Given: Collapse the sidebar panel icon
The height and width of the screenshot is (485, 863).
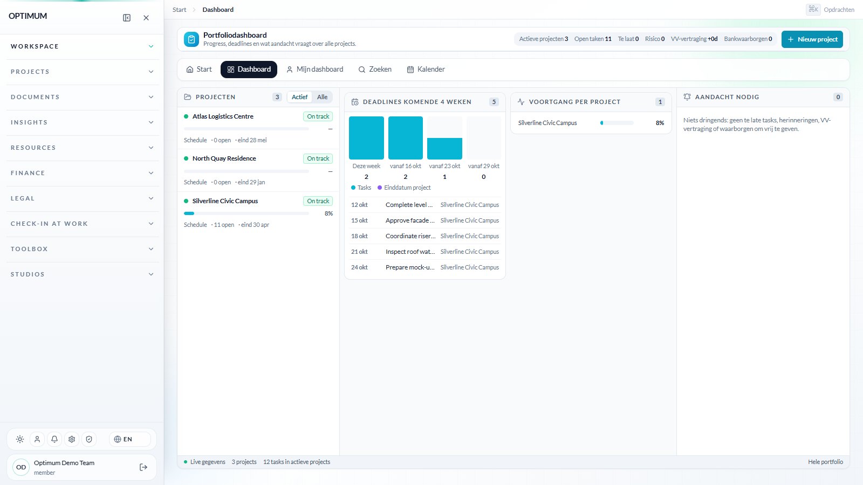Looking at the screenshot, I should click(127, 18).
